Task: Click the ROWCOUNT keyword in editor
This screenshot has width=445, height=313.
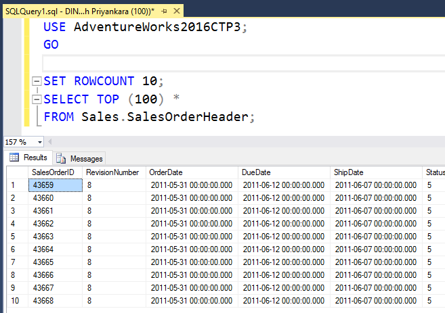Action: [x=104, y=81]
